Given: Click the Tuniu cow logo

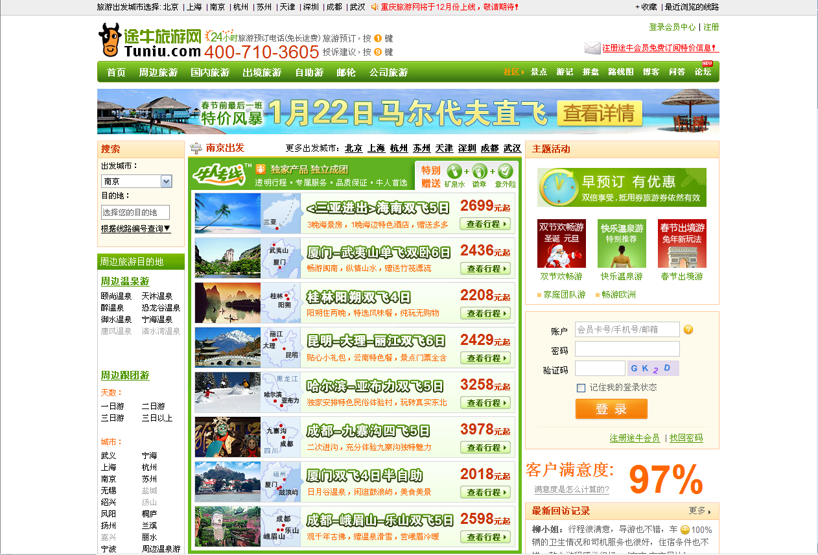Looking at the screenshot, I should [x=110, y=40].
